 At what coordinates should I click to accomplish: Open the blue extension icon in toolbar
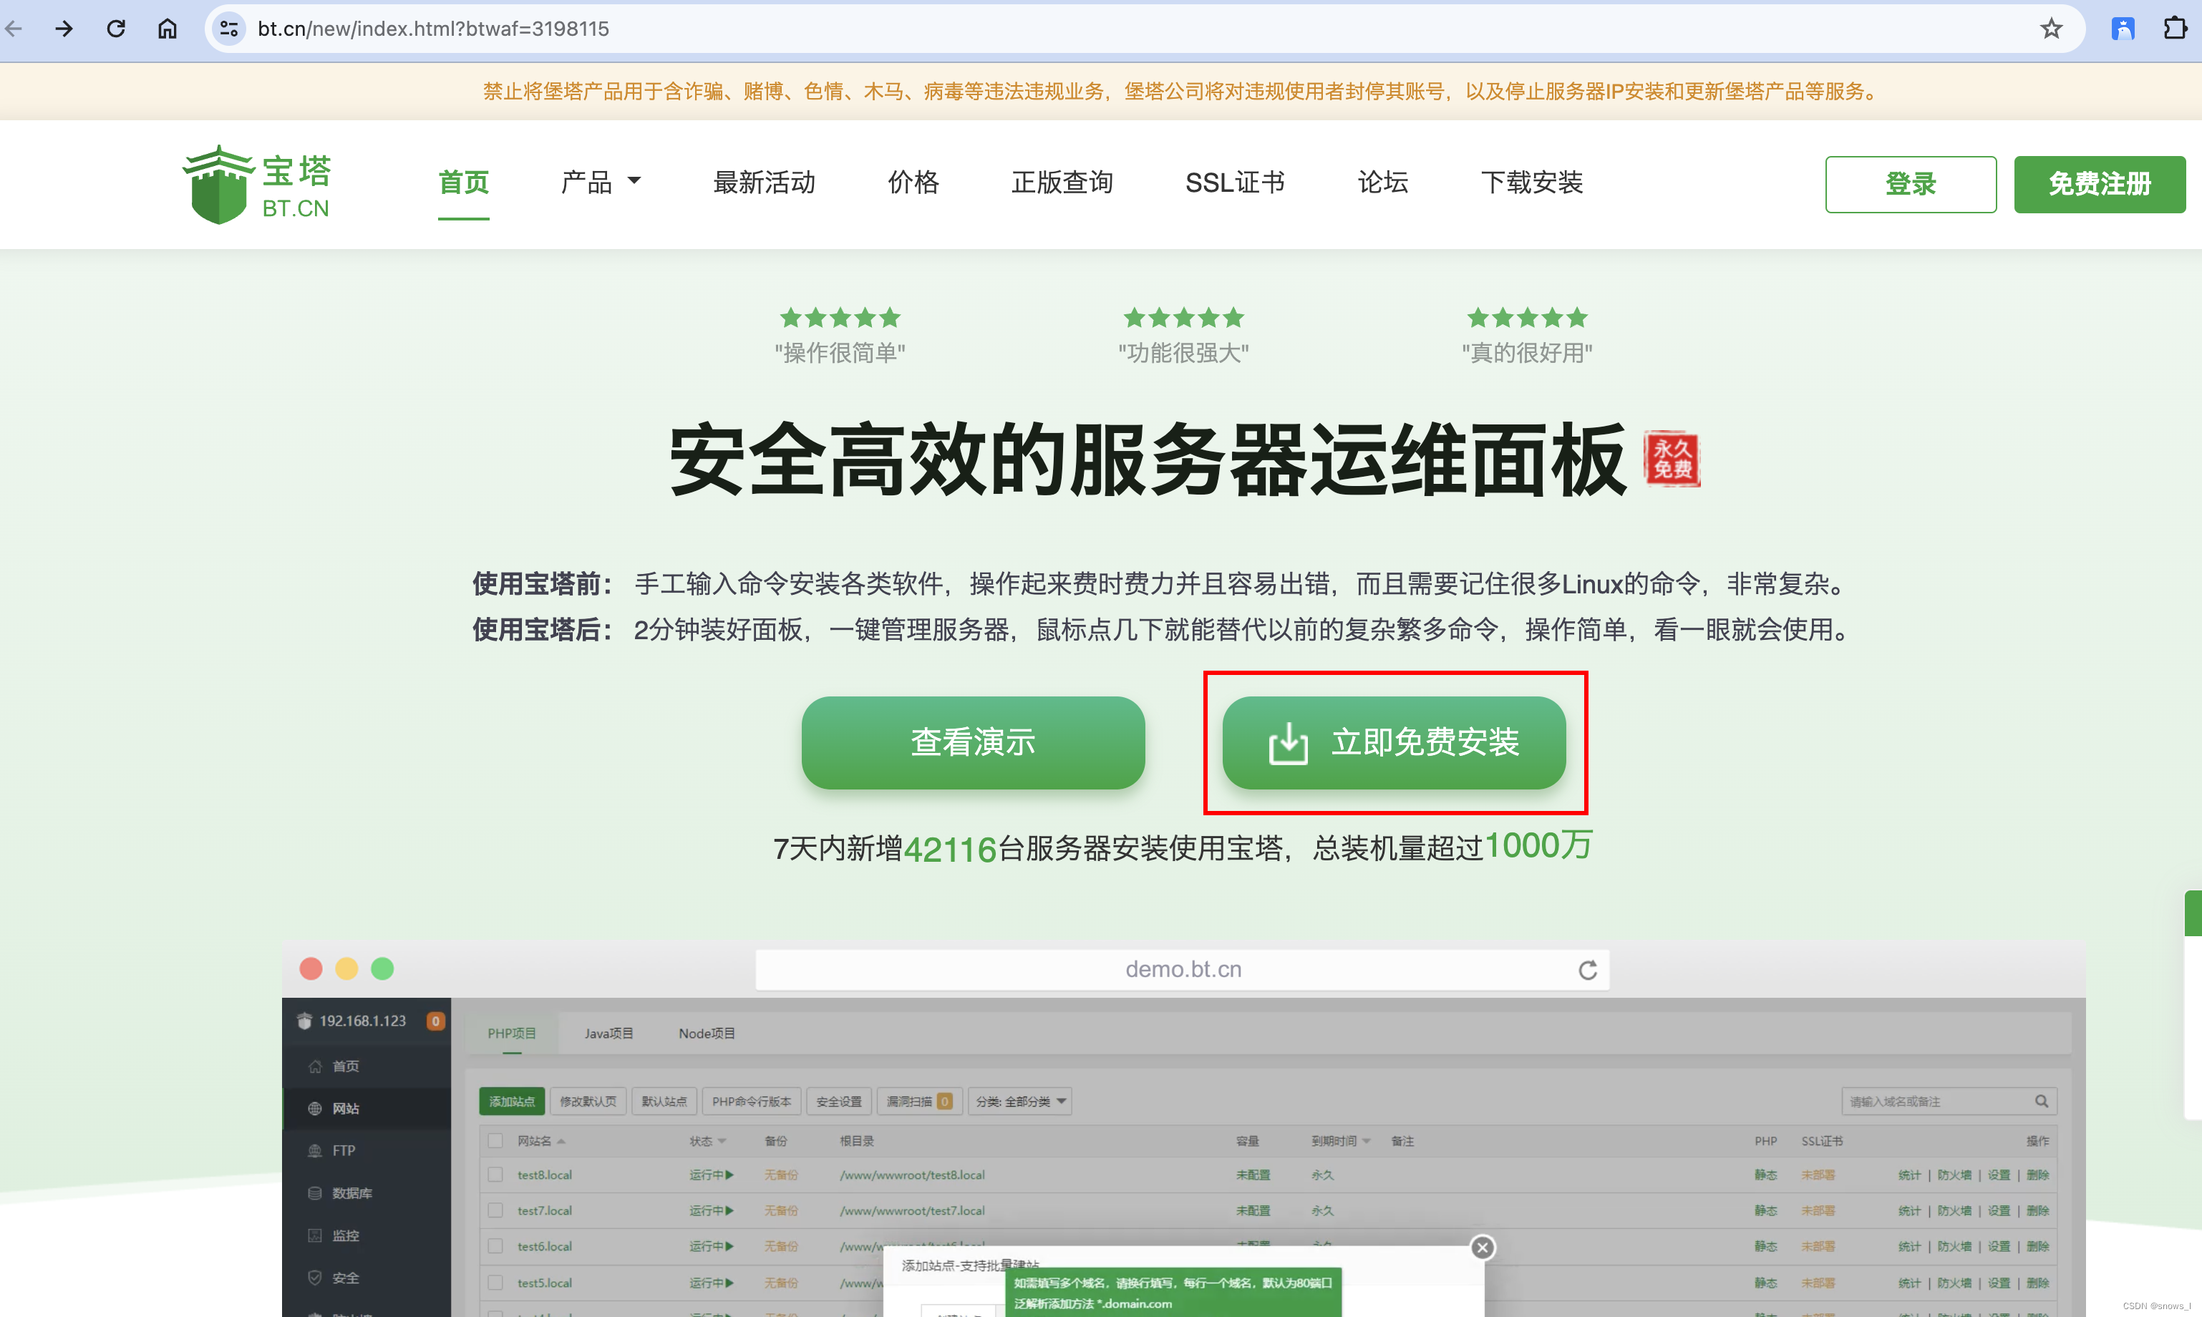(x=2122, y=29)
